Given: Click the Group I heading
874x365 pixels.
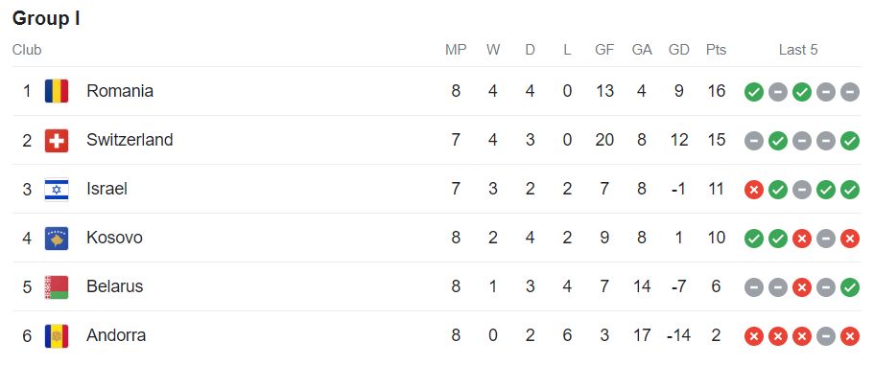Looking at the screenshot, I should pos(46,18).
